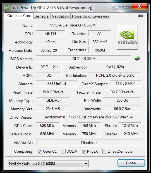Click the maximize window button
Viewport: 151px width, 173px height.
(x=126, y=6)
